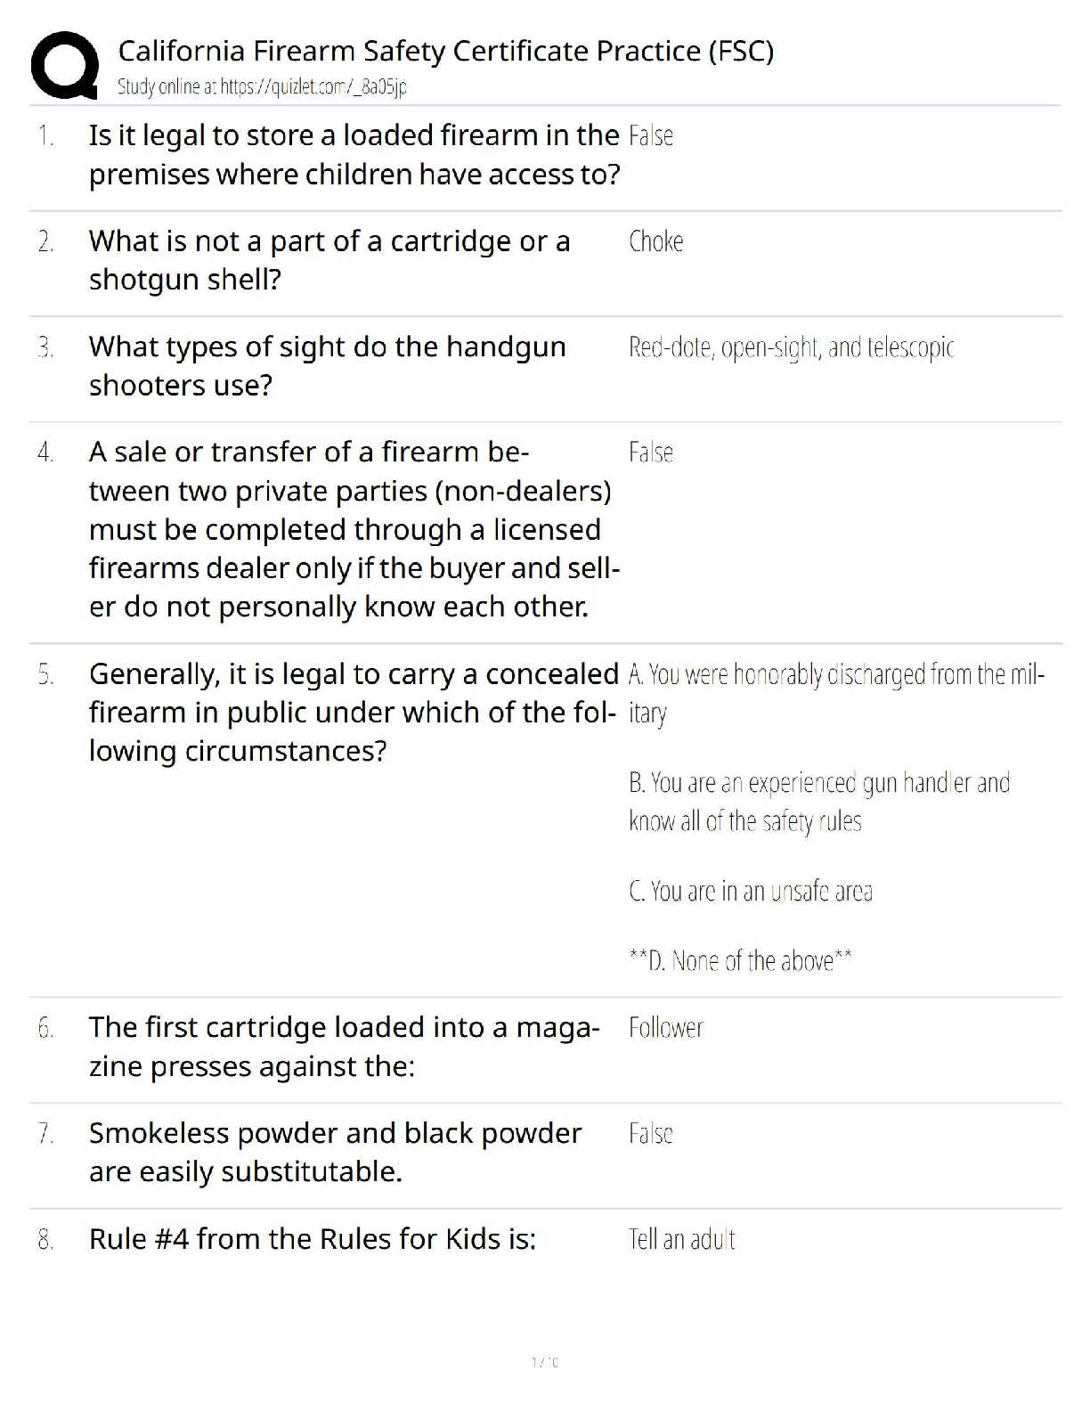The image size is (1090, 1411).
Task: Click the 'Follower' answer
Action: pos(665,1028)
